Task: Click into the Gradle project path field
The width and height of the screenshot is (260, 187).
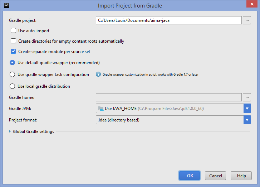Action: tap(168, 20)
